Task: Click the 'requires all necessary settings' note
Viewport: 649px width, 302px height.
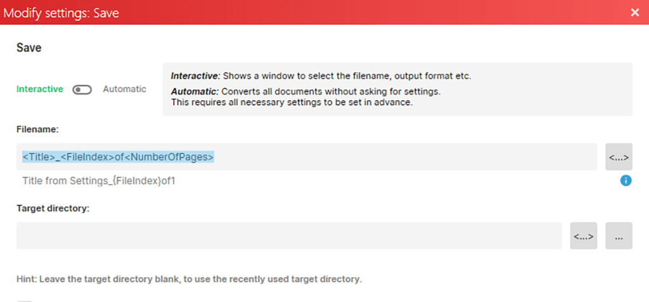Action: click(x=292, y=102)
